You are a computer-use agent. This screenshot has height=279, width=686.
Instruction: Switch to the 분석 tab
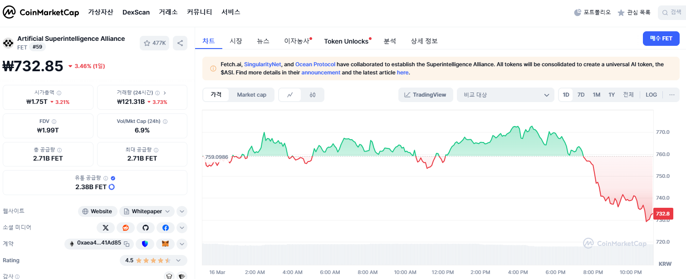(x=390, y=41)
